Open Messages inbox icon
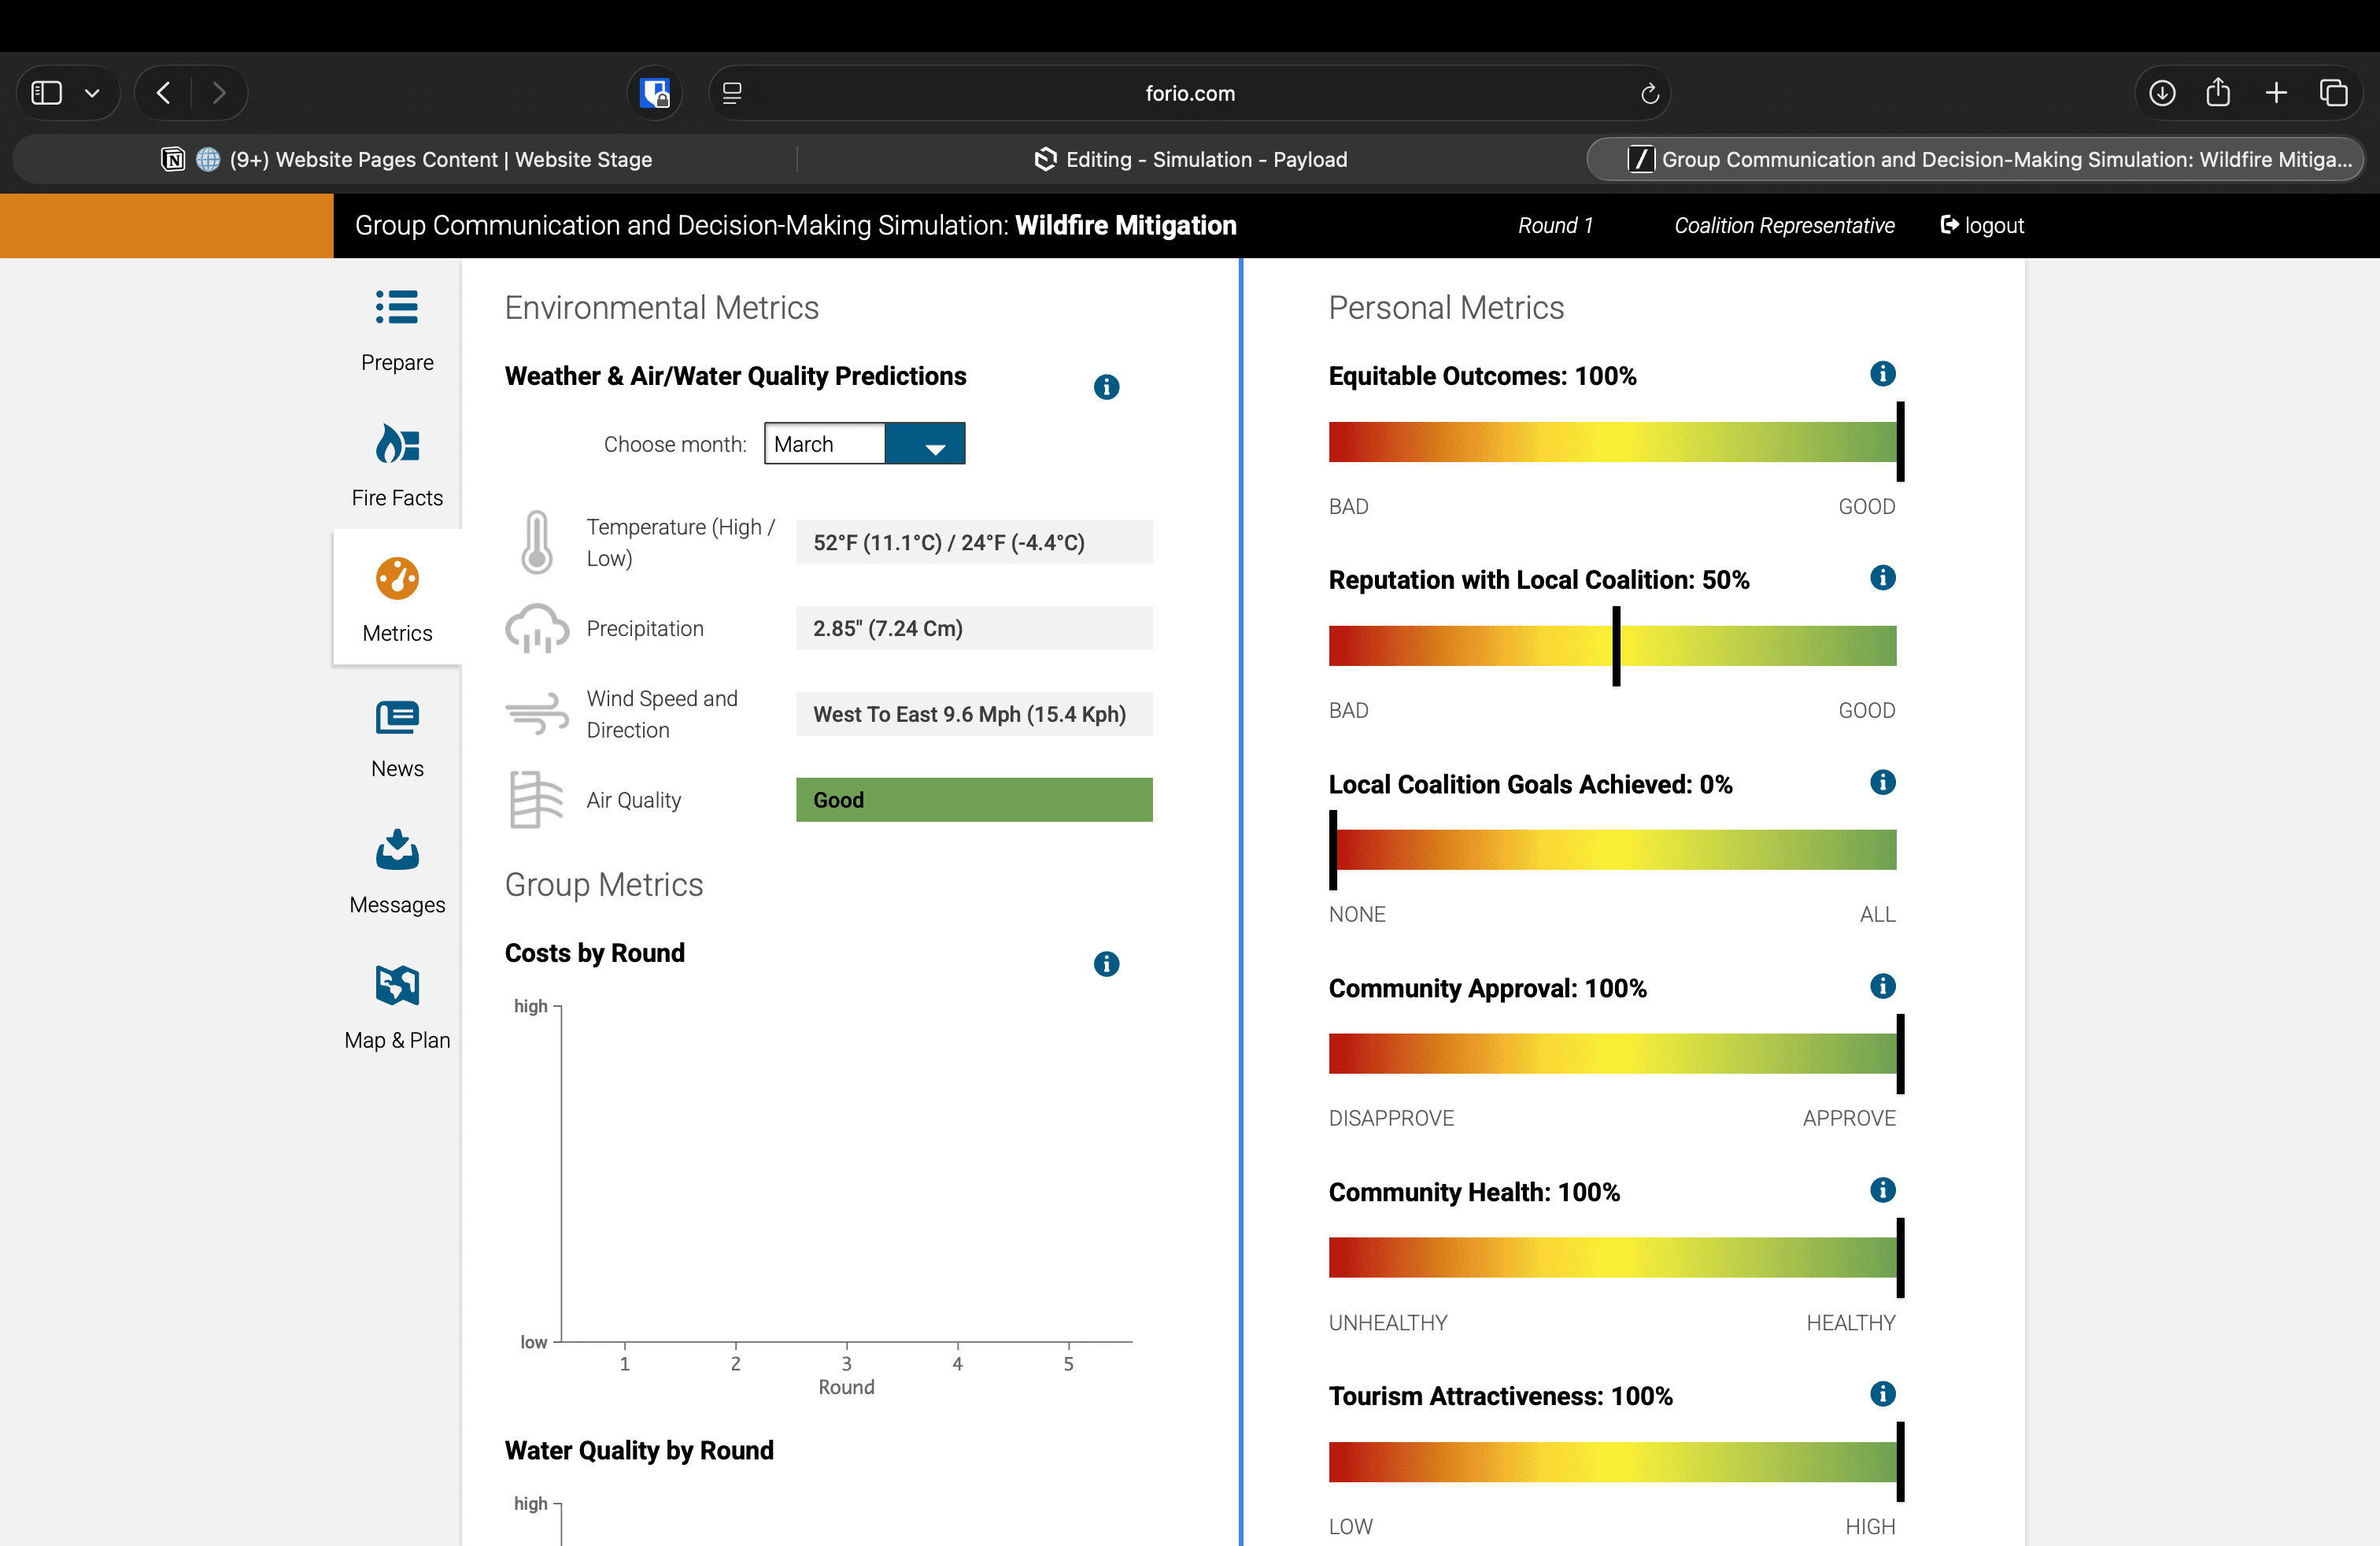Screen dimensions: 2380x1546 pos(397,851)
